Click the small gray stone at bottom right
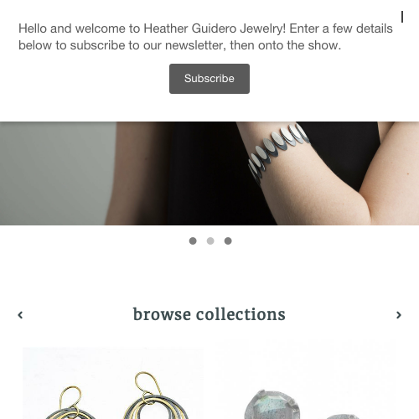This screenshot has width=419, height=419. coord(342,416)
